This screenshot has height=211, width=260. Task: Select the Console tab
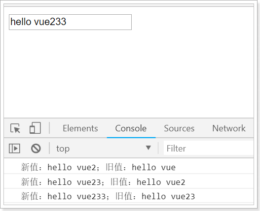[131, 128]
